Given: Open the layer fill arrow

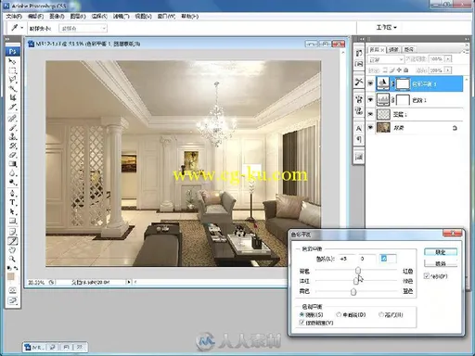Looking at the screenshot, I should [448, 70].
